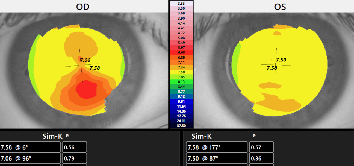Click the 7.50 label on OS map
This screenshot has width=354, height=166.
pyautogui.click(x=281, y=60)
